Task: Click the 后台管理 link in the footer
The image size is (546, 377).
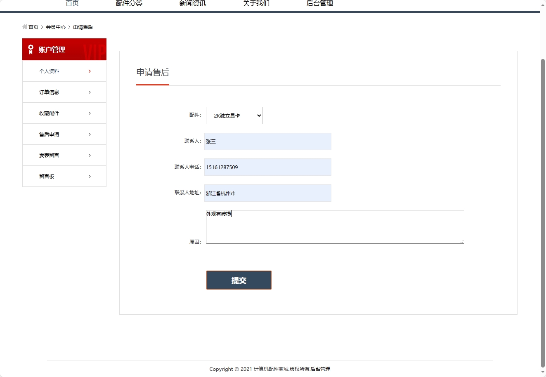Action: (x=321, y=369)
